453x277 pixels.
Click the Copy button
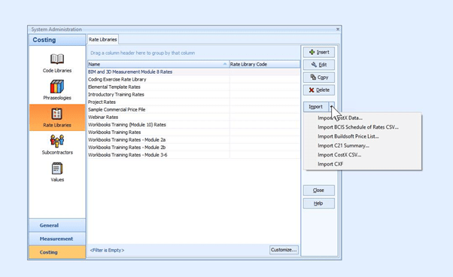pyautogui.click(x=319, y=78)
